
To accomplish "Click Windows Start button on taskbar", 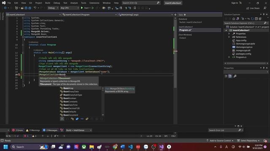I will tap(5, 147).
